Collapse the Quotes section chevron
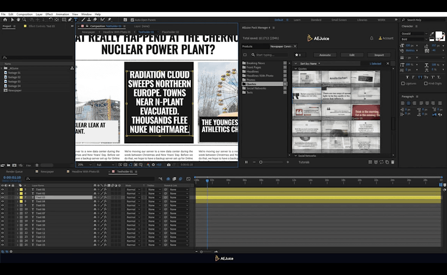The width and height of the screenshot is (447, 275). coord(296,69)
